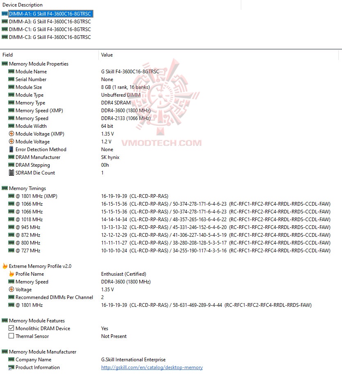Click the Company Name row icon
This screenshot has height=374, width=342.
(11, 359)
